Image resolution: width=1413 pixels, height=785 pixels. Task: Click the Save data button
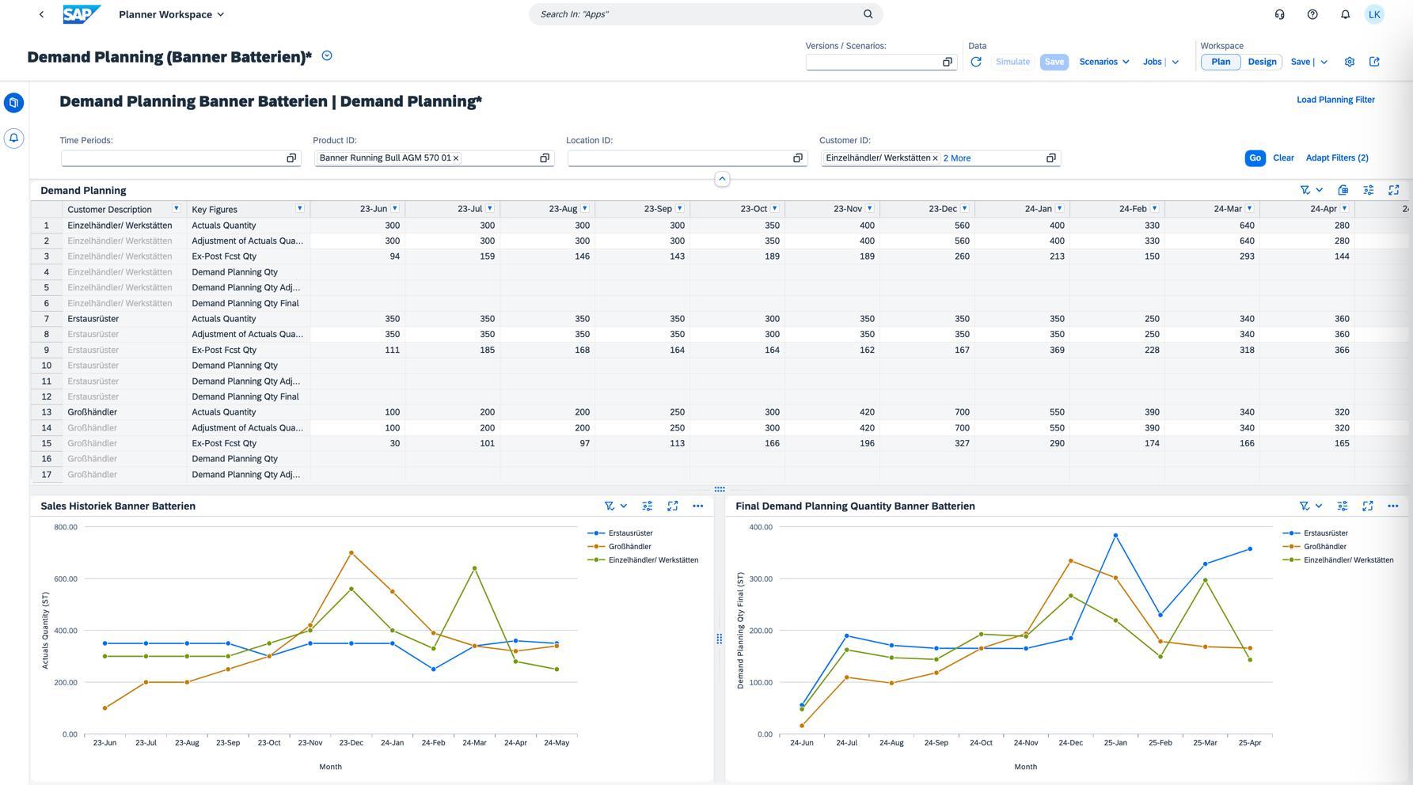[1054, 62]
